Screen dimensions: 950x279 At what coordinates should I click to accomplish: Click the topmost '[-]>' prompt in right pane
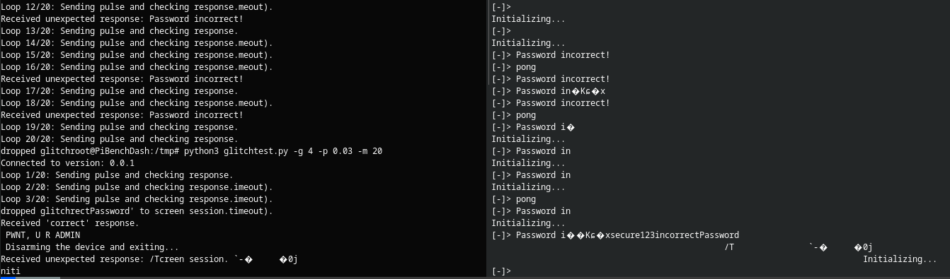[x=501, y=7]
